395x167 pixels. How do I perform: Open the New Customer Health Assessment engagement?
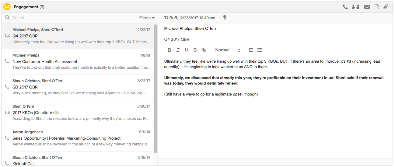[x=78, y=62]
